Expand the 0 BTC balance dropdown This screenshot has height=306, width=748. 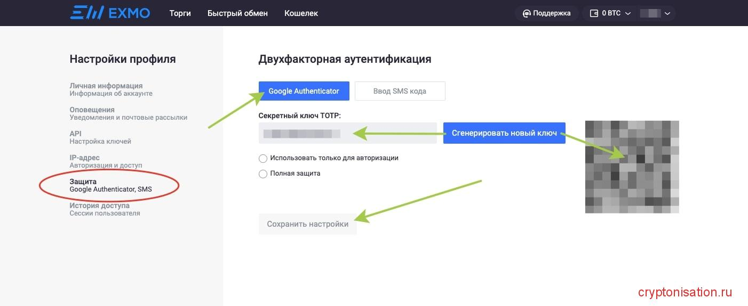(x=610, y=13)
